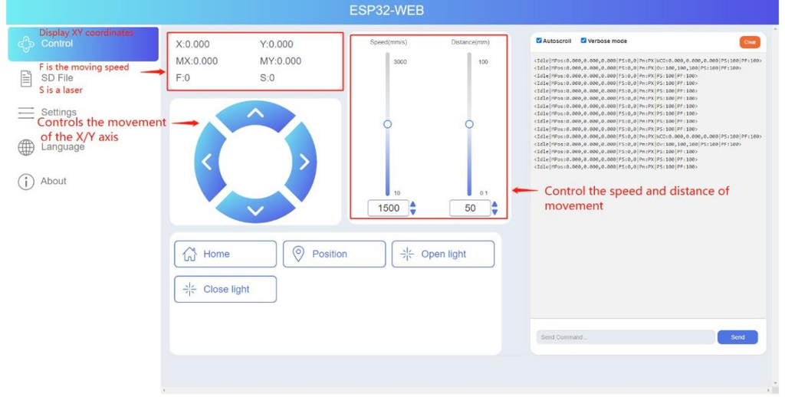
Task: Disable the Verbose mode checkbox
Action: pyautogui.click(x=584, y=41)
